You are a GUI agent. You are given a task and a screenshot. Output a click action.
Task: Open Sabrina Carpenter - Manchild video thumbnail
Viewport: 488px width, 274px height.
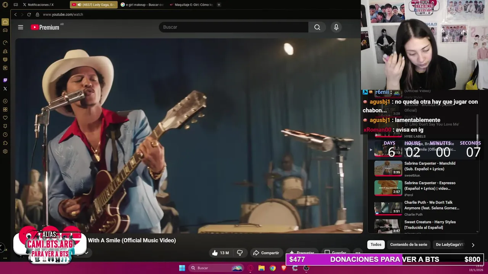click(x=388, y=168)
